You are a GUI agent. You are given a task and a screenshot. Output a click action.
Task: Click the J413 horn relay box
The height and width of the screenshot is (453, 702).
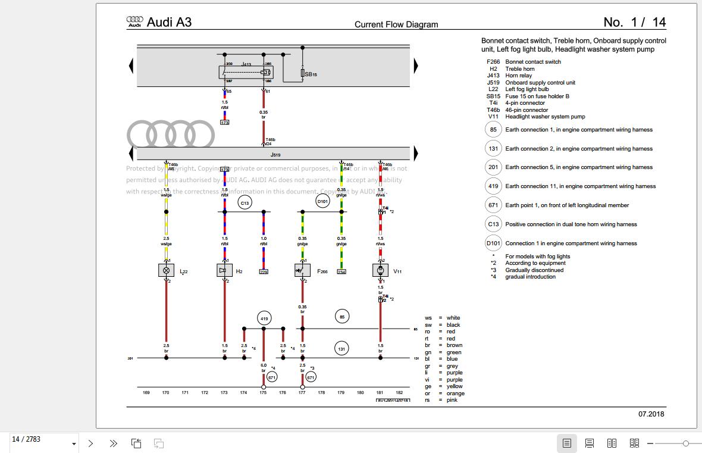(246, 71)
